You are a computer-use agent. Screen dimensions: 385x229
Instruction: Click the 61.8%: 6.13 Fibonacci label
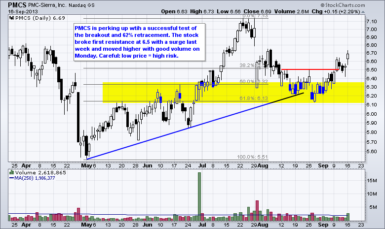click(254, 98)
